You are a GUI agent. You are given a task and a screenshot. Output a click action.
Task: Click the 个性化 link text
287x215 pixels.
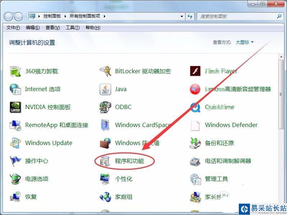[x=124, y=179]
